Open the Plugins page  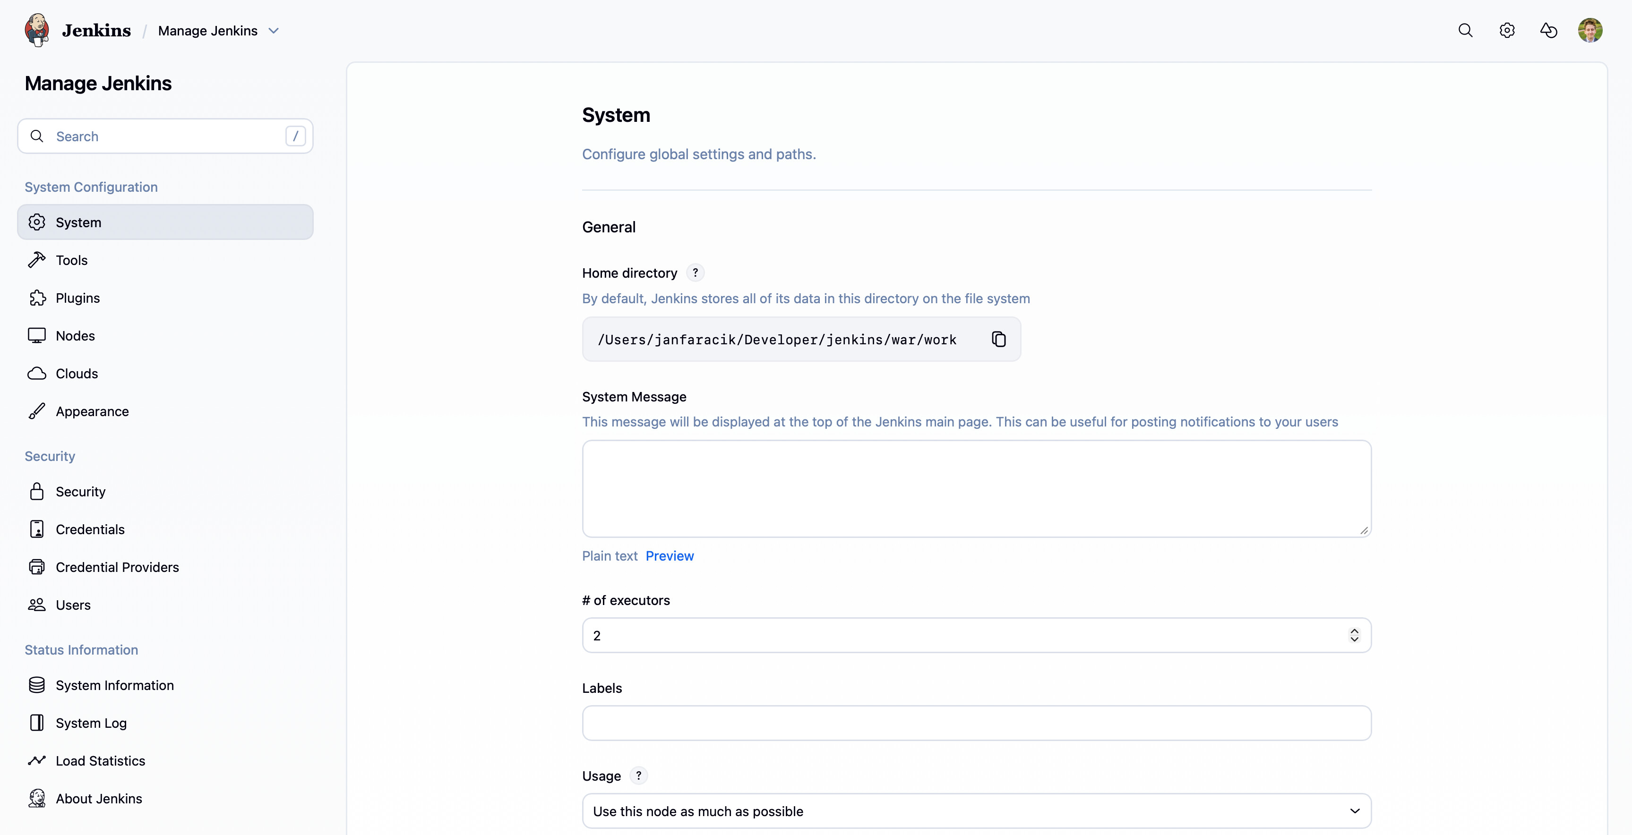click(x=77, y=298)
